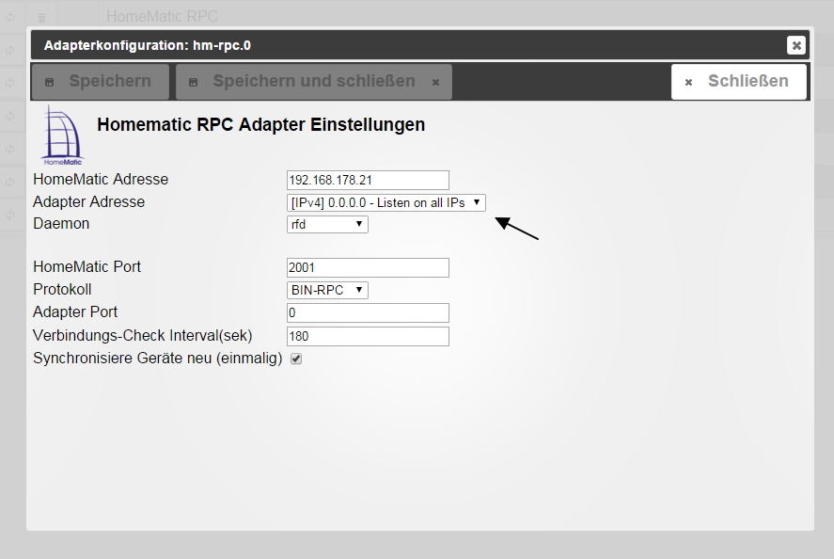Click the trash icon in background row
This screenshot has width=834, height=559.
pyautogui.click(x=41, y=18)
